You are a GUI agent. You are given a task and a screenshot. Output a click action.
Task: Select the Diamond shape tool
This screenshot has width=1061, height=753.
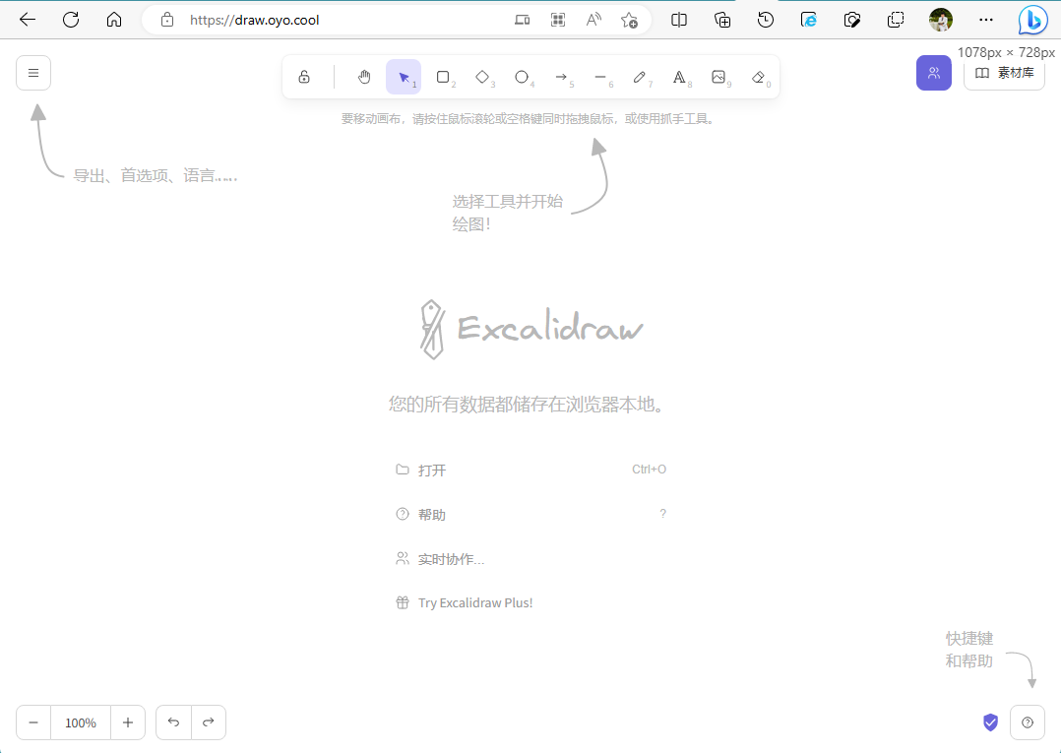[483, 77]
